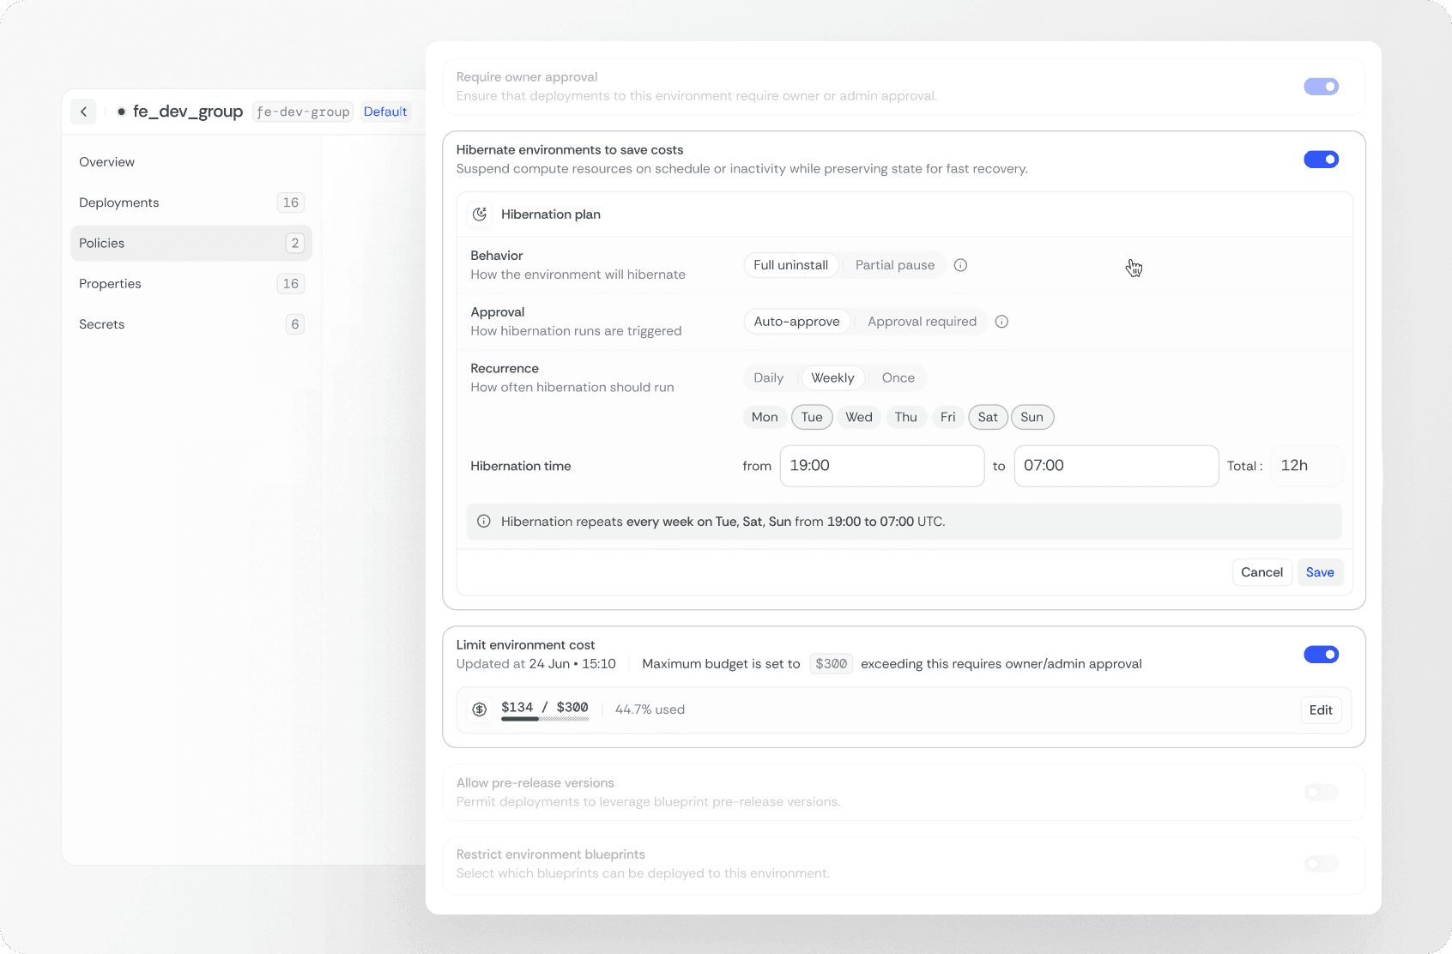Toggle Require owner approval switch
The width and height of the screenshot is (1452, 954).
[x=1321, y=87]
